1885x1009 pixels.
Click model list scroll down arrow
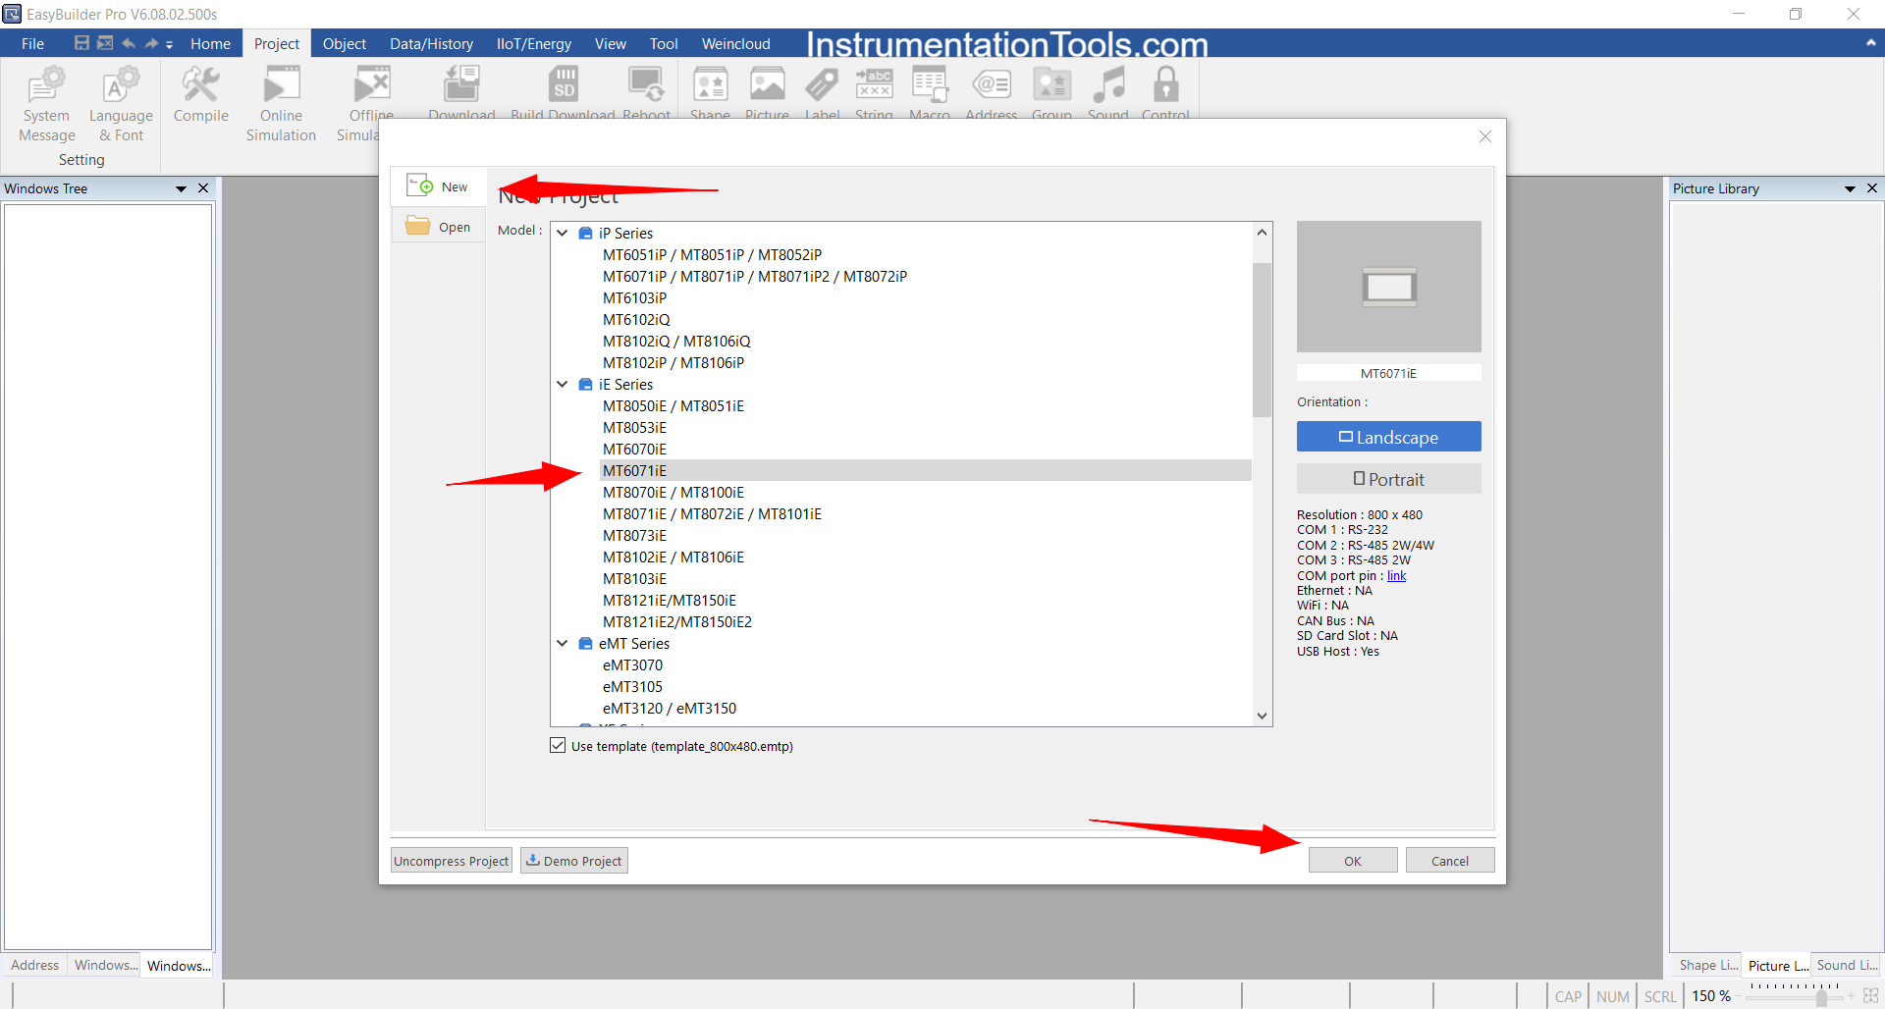1262,716
